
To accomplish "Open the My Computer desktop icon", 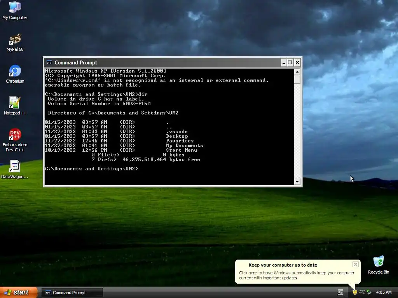I will (15, 10).
